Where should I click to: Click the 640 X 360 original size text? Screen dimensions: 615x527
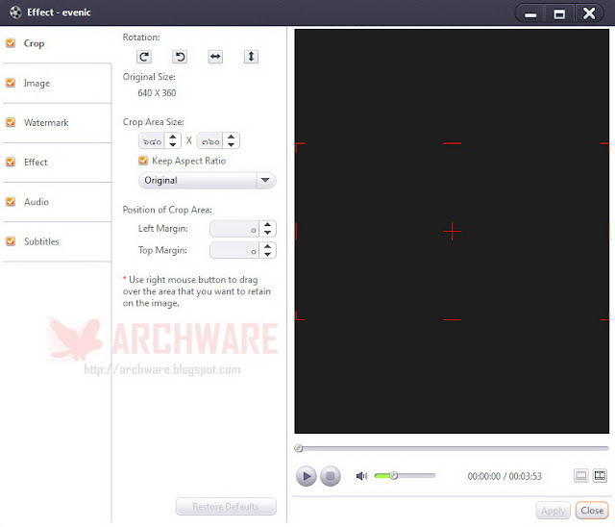(157, 93)
